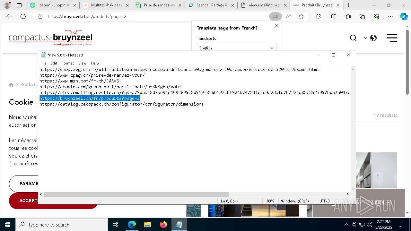The width and height of the screenshot is (411, 231).
Task: Open Notepad Format menu
Action: [68, 63]
